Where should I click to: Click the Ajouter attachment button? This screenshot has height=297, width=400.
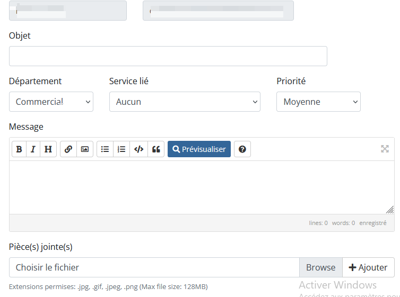[368, 267]
